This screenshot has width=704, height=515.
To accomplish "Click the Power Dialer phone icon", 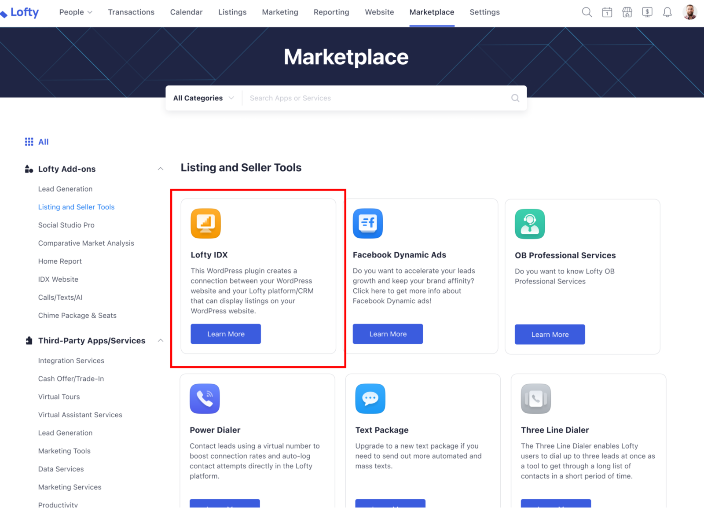I will pos(205,398).
